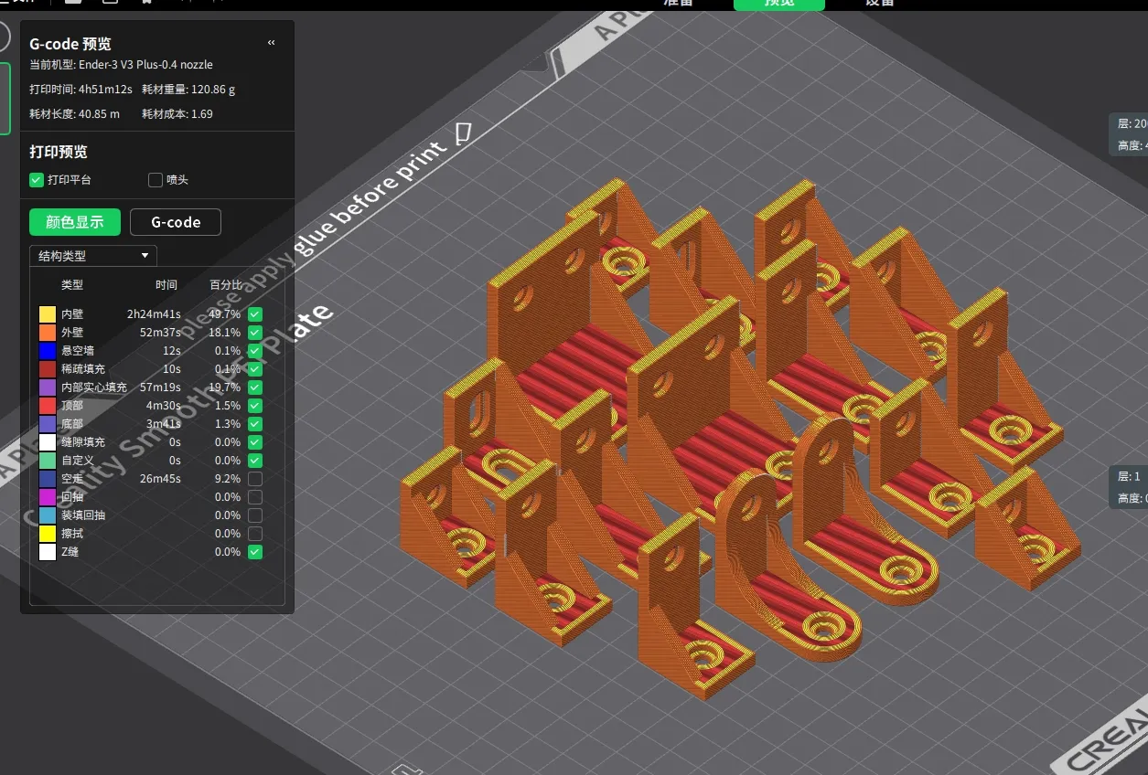Click the yellow 内壁 color swatch

tap(48, 314)
